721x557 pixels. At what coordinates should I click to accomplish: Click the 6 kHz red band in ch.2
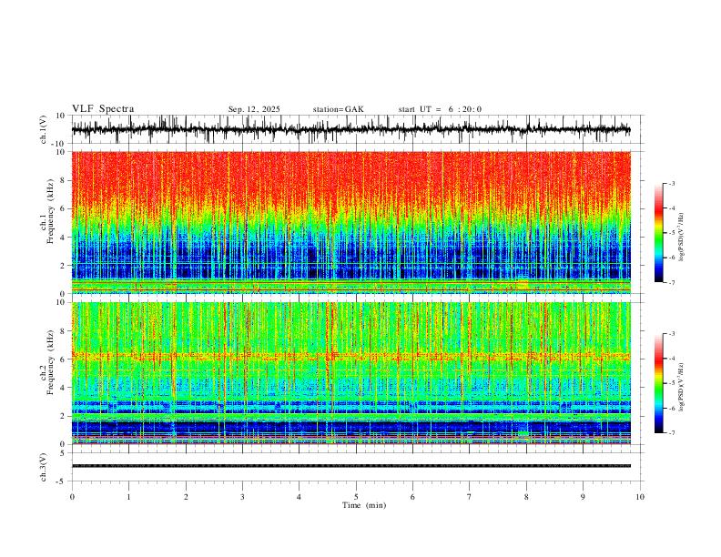350,356
